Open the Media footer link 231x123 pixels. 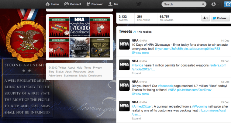pos(83,76)
